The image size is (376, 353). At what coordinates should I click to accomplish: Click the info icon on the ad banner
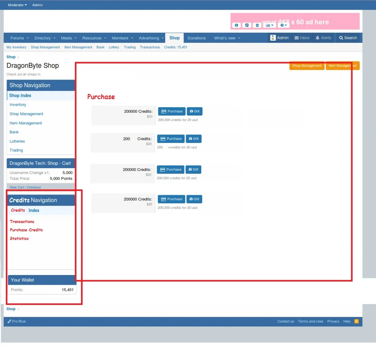pos(236,25)
